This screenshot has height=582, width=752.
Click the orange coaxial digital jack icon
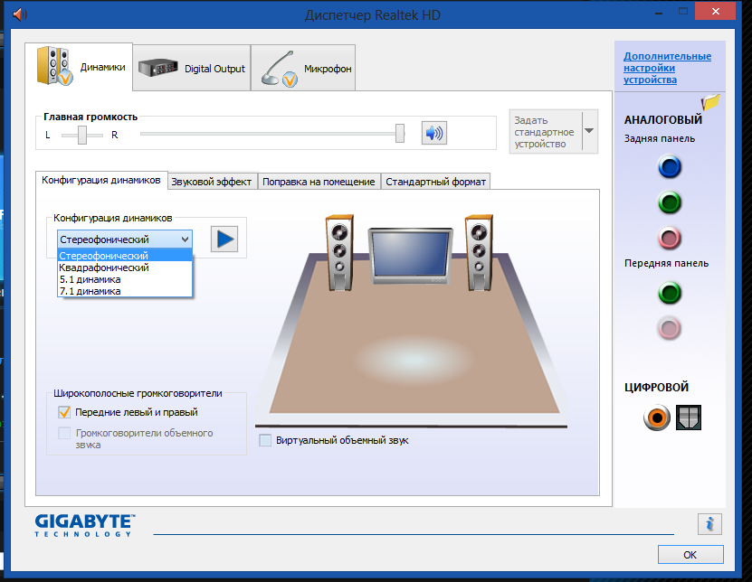pos(657,418)
